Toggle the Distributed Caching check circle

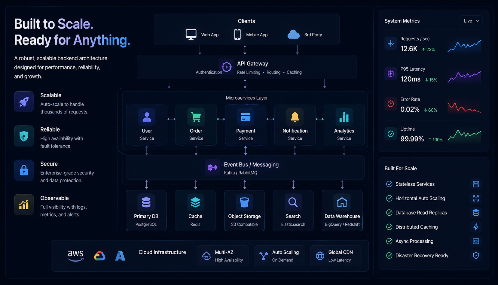pyautogui.click(x=389, y=227)
